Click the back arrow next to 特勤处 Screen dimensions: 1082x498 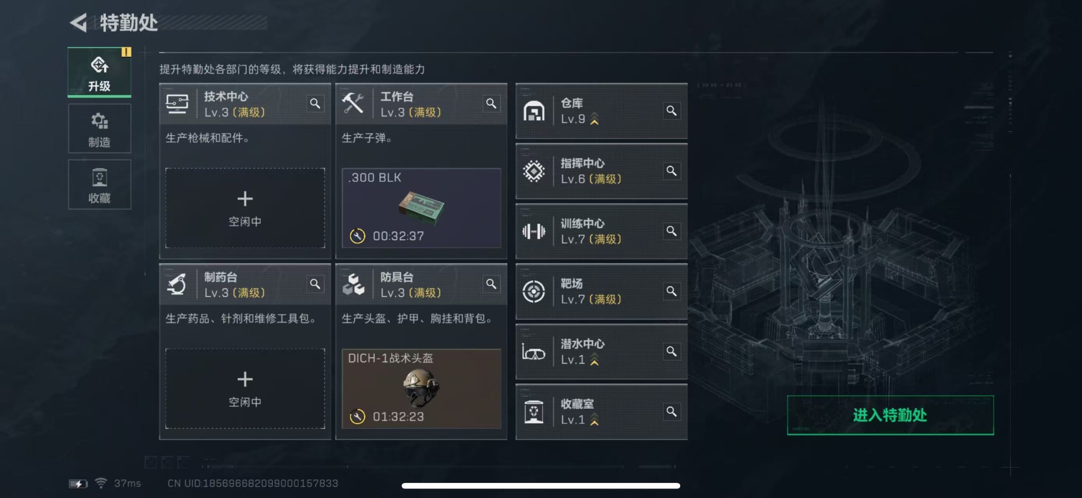78,23
